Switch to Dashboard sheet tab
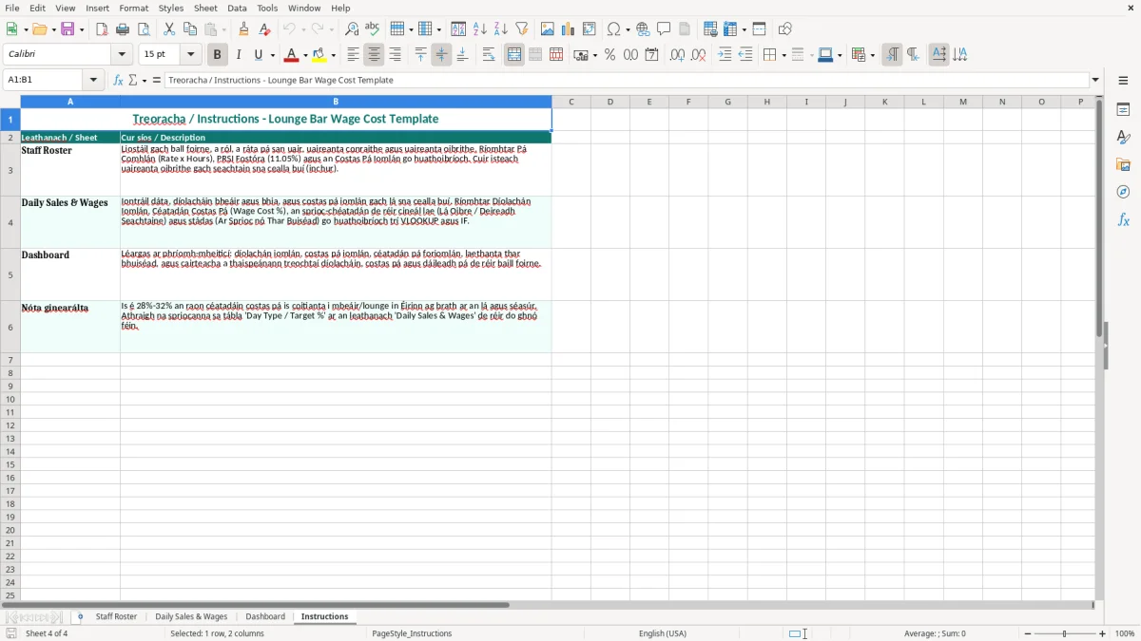This screenshot has height=641, width=1141. [x=265, y=617]
